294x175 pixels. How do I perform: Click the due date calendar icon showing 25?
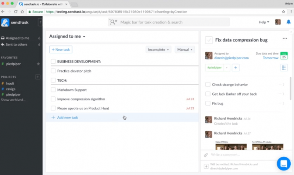click(x=284, y=56)
